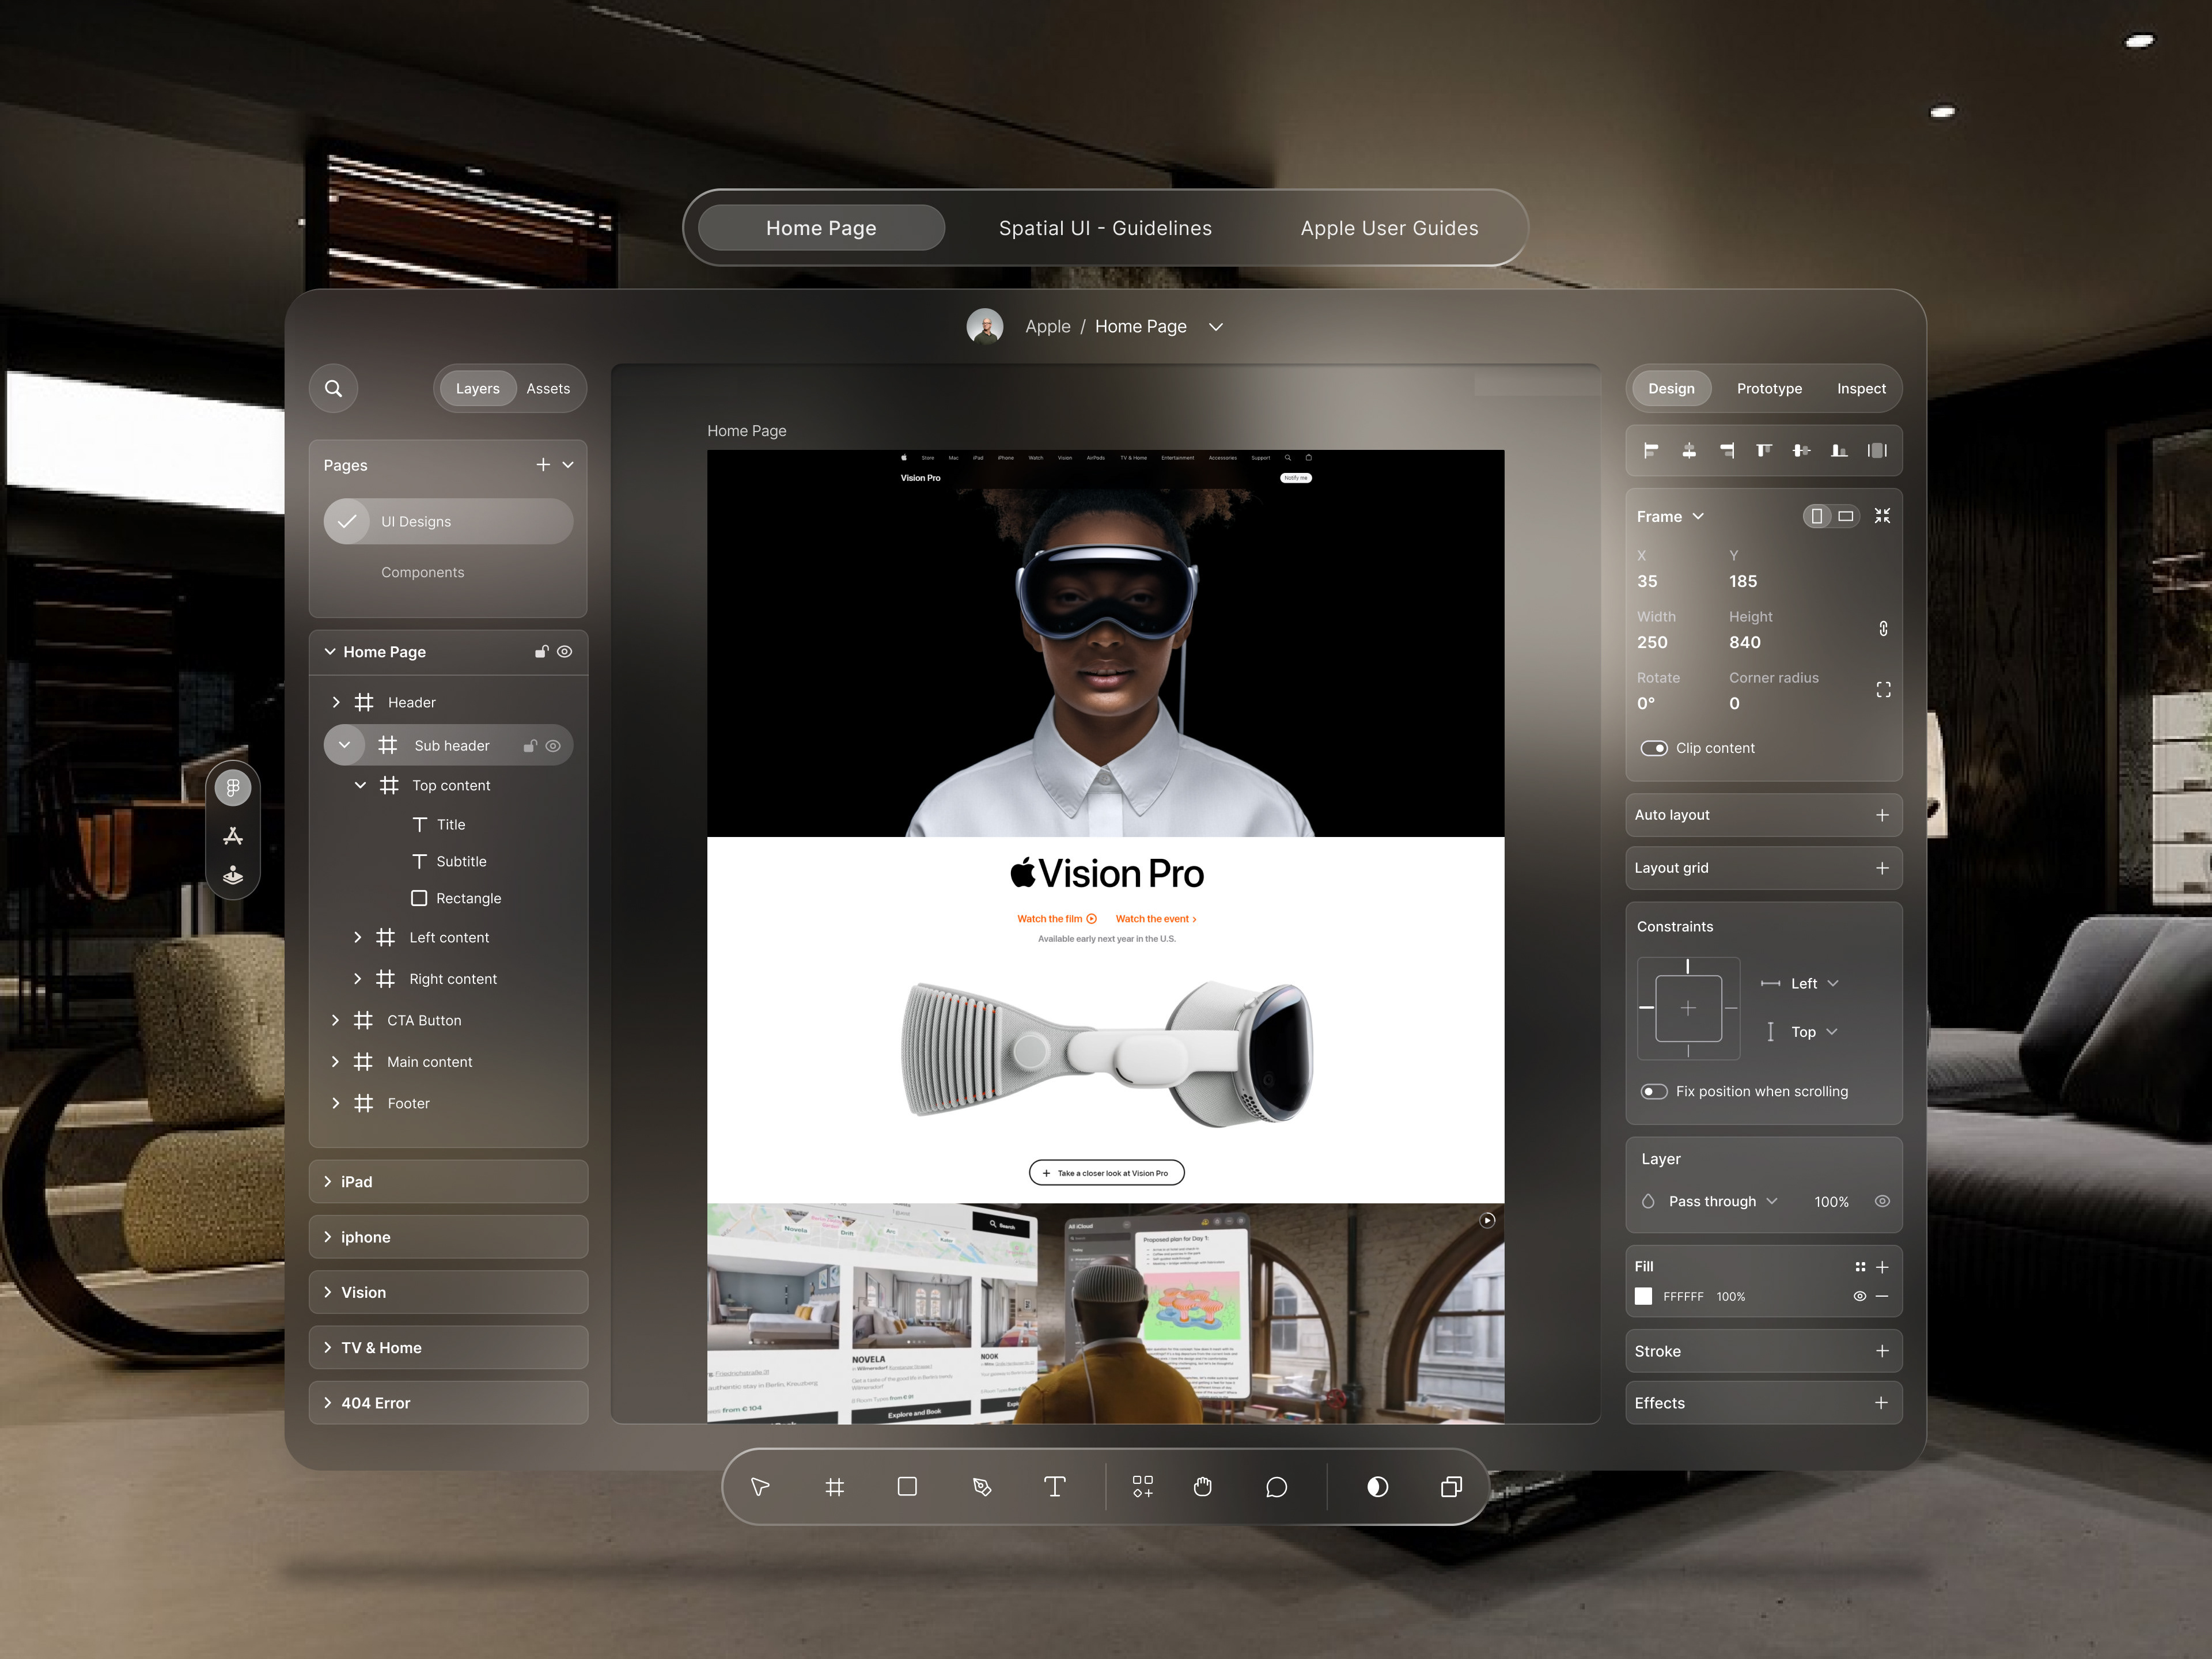Switch to the Assets tab

click(x=548, y=389)
